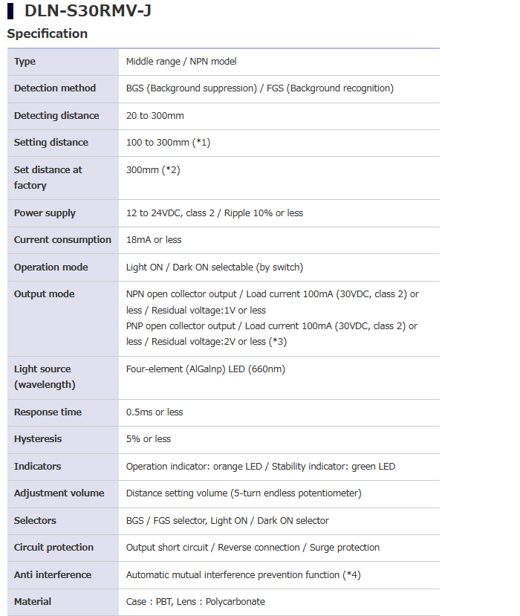Image resolution: width=520 pixels, height=616 pixels.
Task: Click the DLN-S30RMV-J model heading
Action: pos(88,10)
